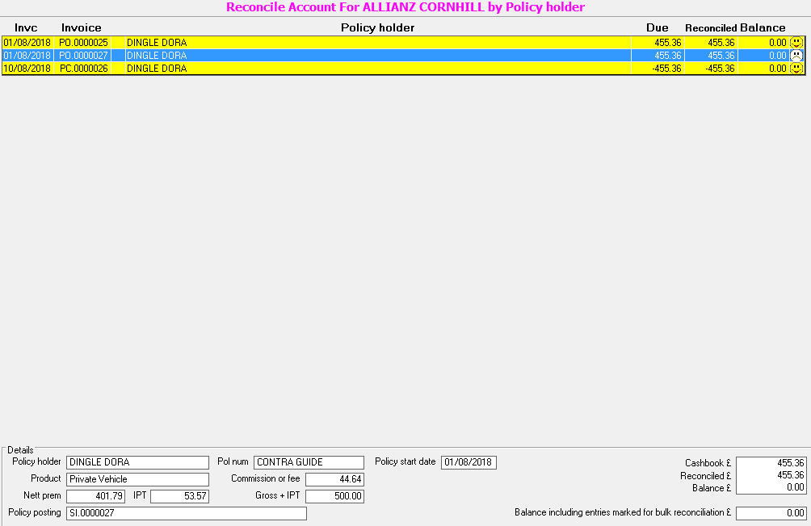Click the Due amount on row PO.0000027
811x526 pixels.
tap(668, 56)
